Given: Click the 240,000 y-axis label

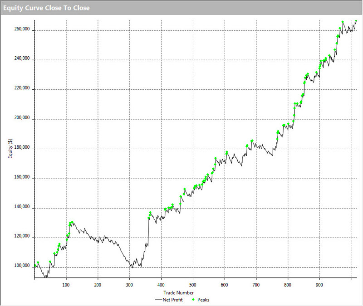Looking at the screenshot, I should [22, 58].
